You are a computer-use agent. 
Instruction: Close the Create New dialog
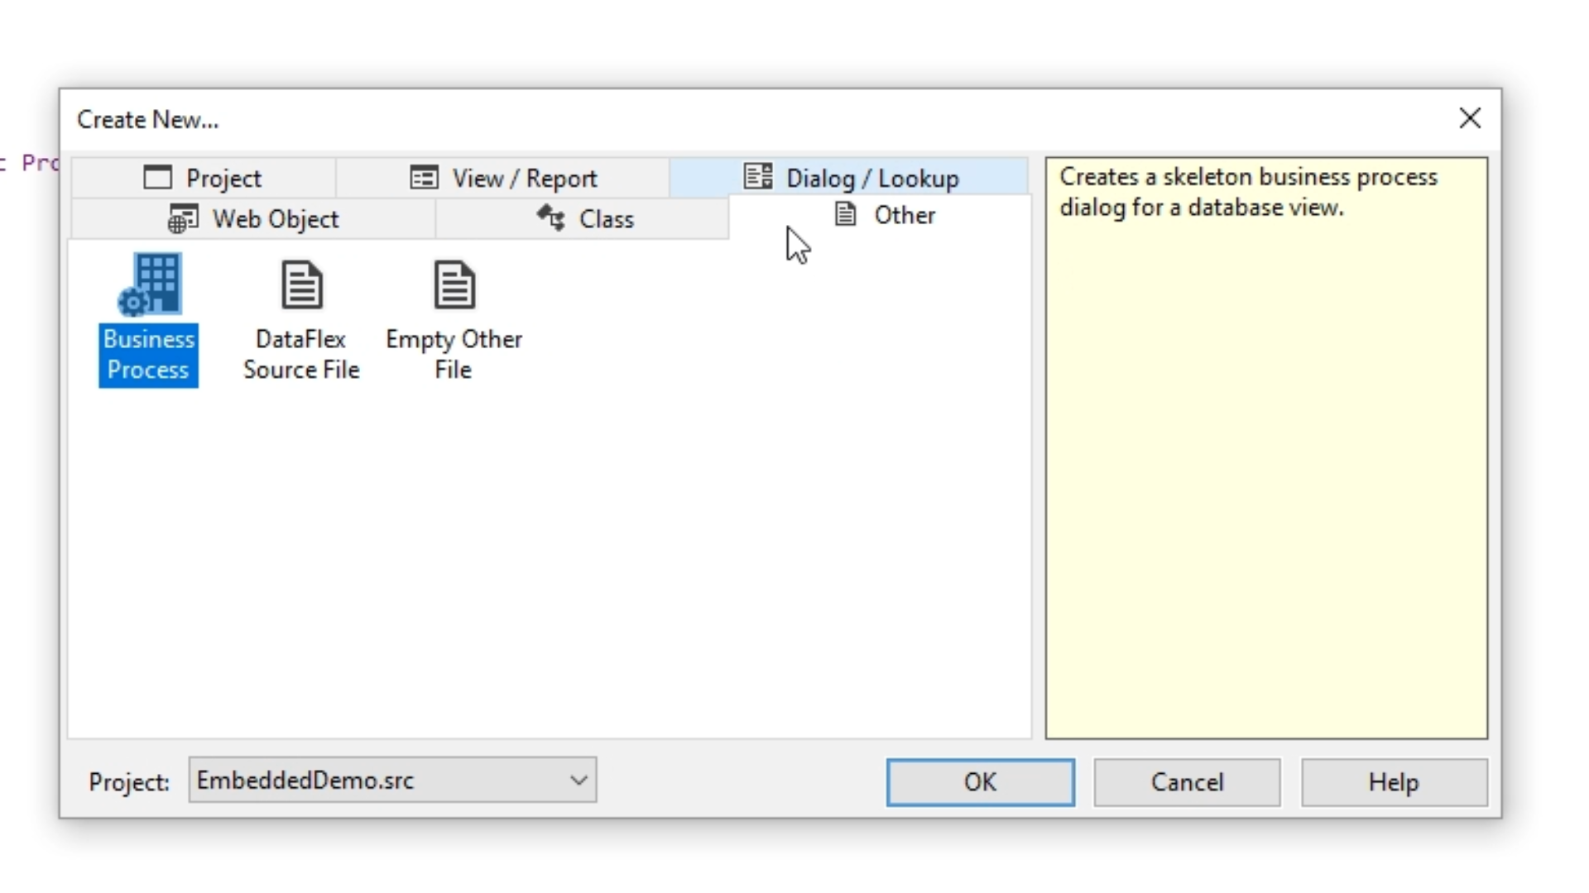(x=1470, y=118)
